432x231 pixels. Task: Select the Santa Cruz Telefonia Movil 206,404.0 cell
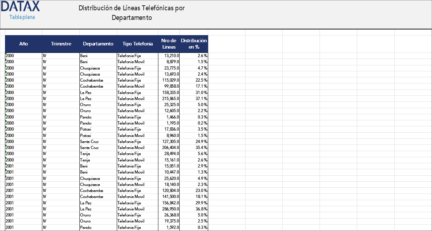(x=168, y=147)
